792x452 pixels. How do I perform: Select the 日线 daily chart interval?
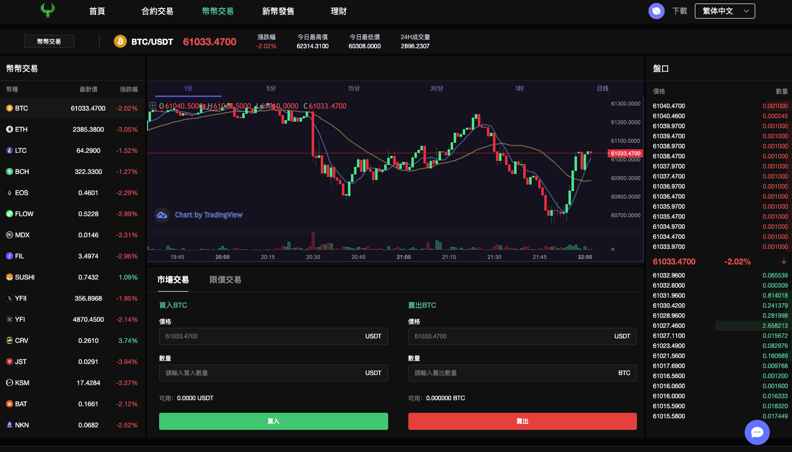coord(602,88)
